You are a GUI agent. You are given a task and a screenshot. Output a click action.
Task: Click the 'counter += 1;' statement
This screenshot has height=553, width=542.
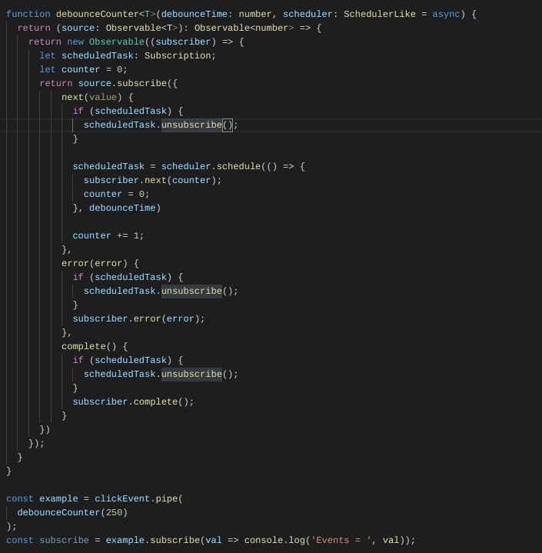pos(108,235)
